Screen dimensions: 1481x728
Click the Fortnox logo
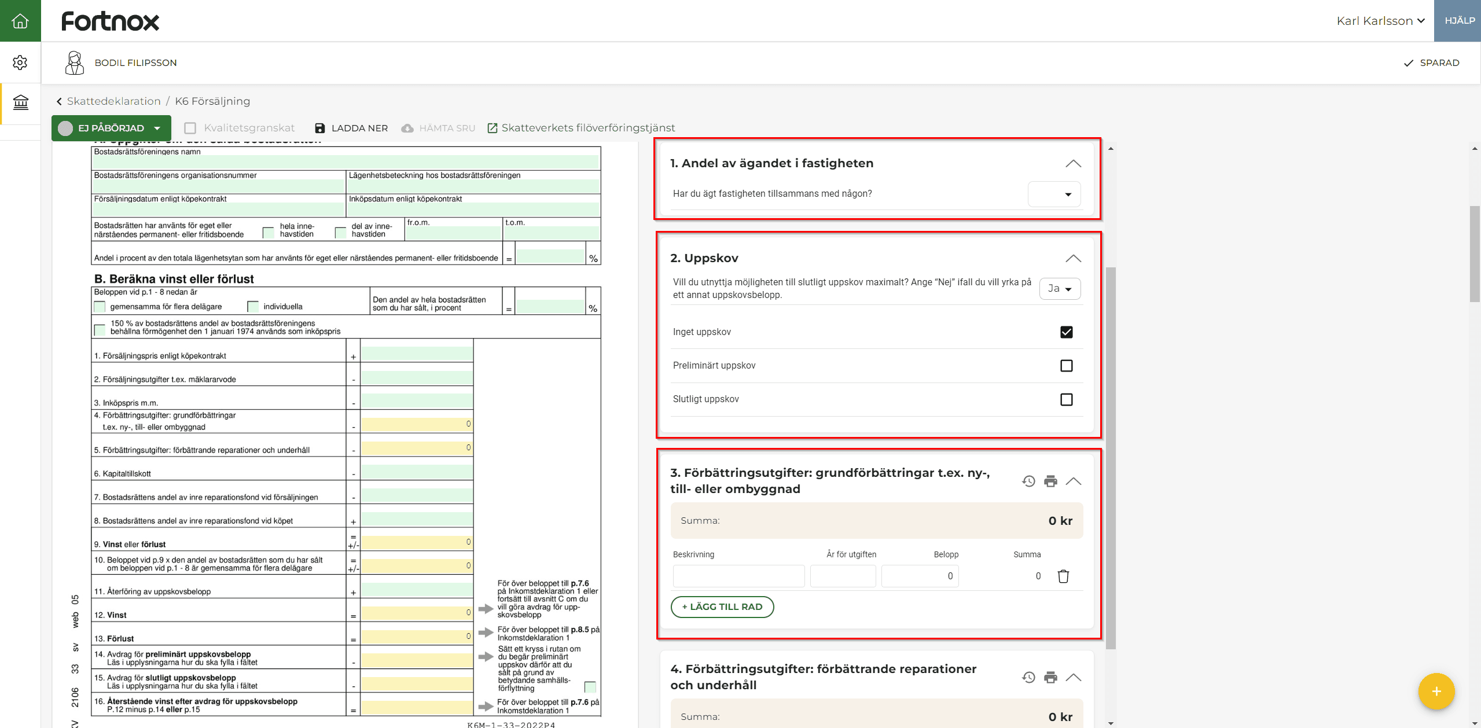[x=110, y=21]
